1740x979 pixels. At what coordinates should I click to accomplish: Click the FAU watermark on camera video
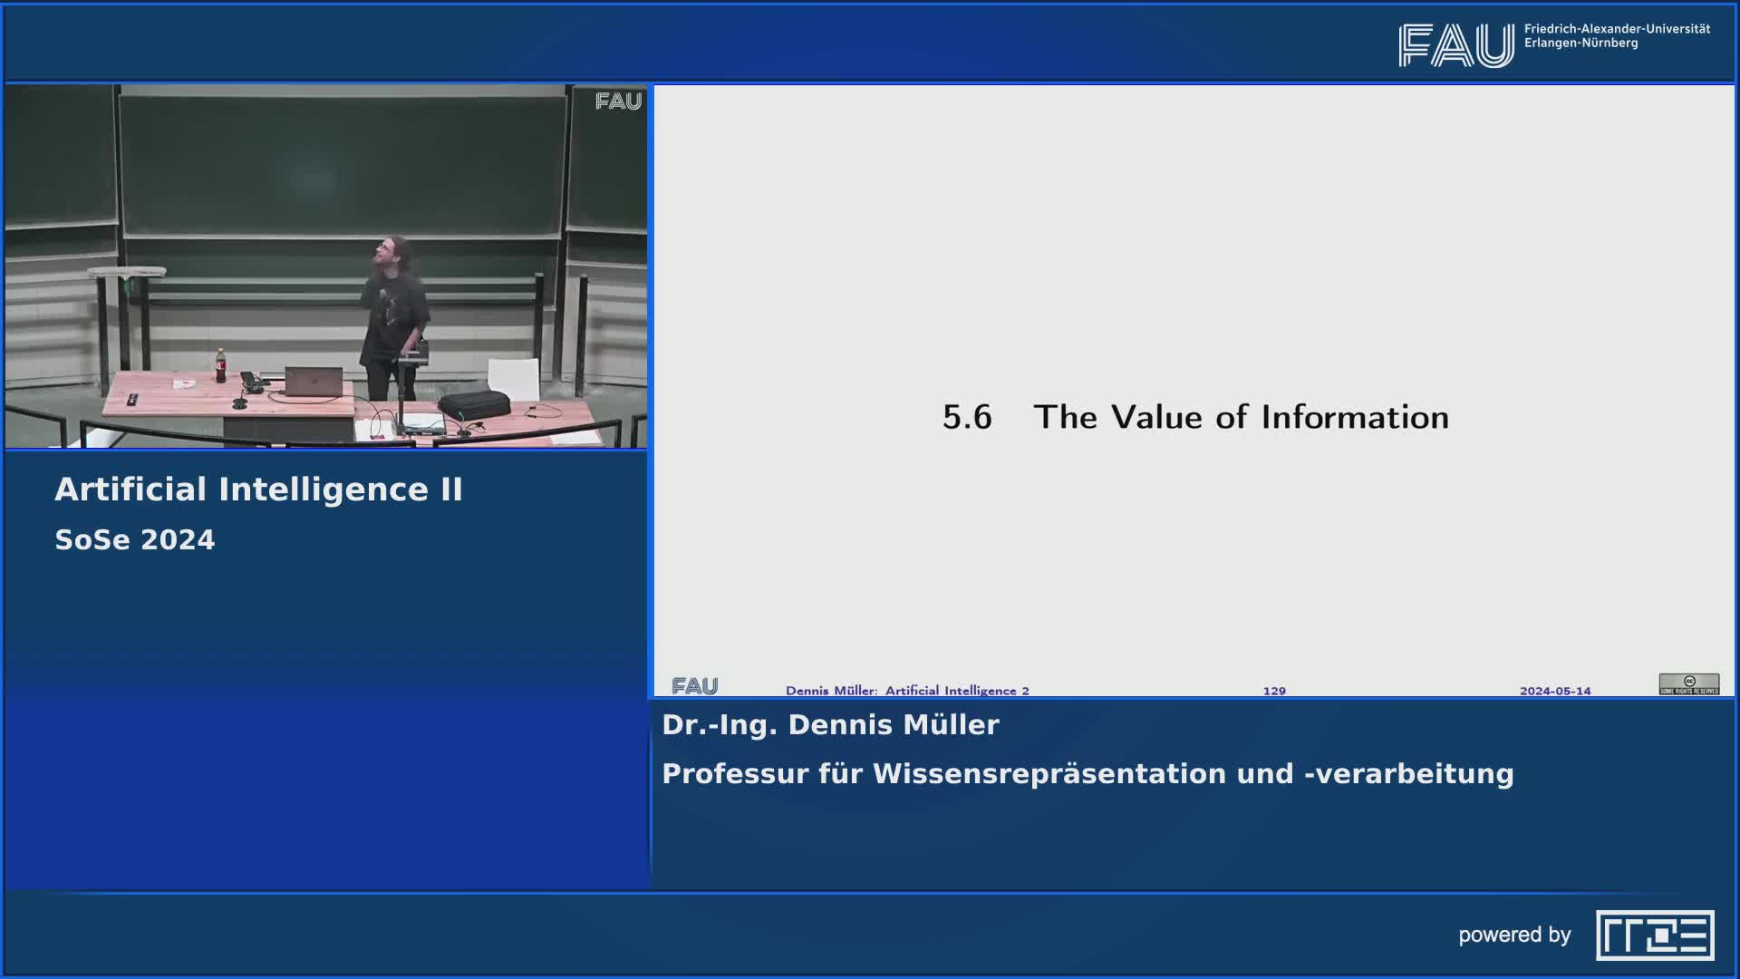click(618, 102)
